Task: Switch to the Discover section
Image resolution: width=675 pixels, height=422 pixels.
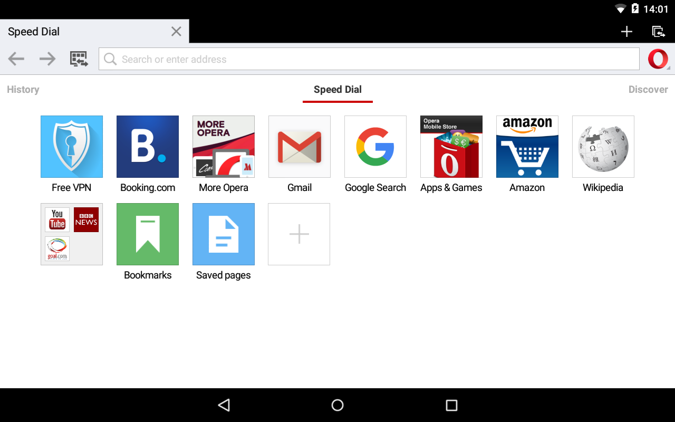Action: (x=648, y=90)
